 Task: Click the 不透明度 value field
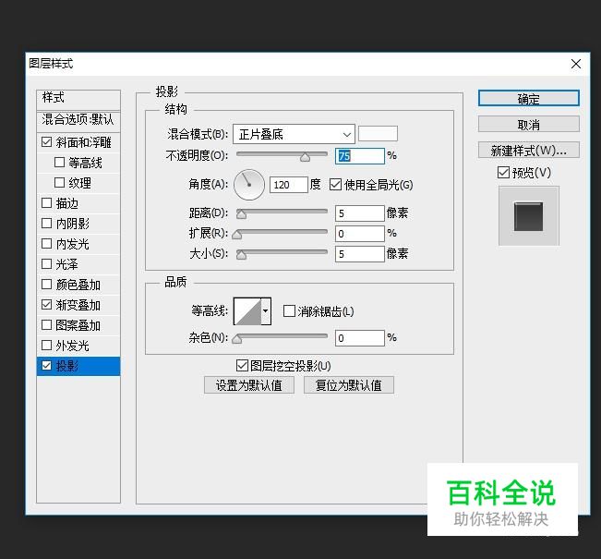click(359, 156)
